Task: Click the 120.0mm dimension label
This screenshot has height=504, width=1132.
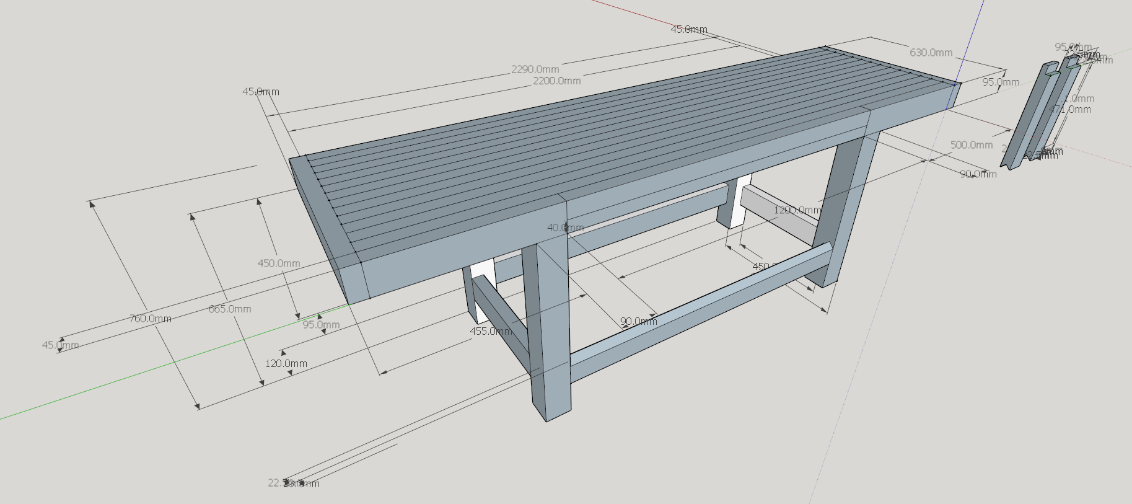Action: (x=286, y=363)
